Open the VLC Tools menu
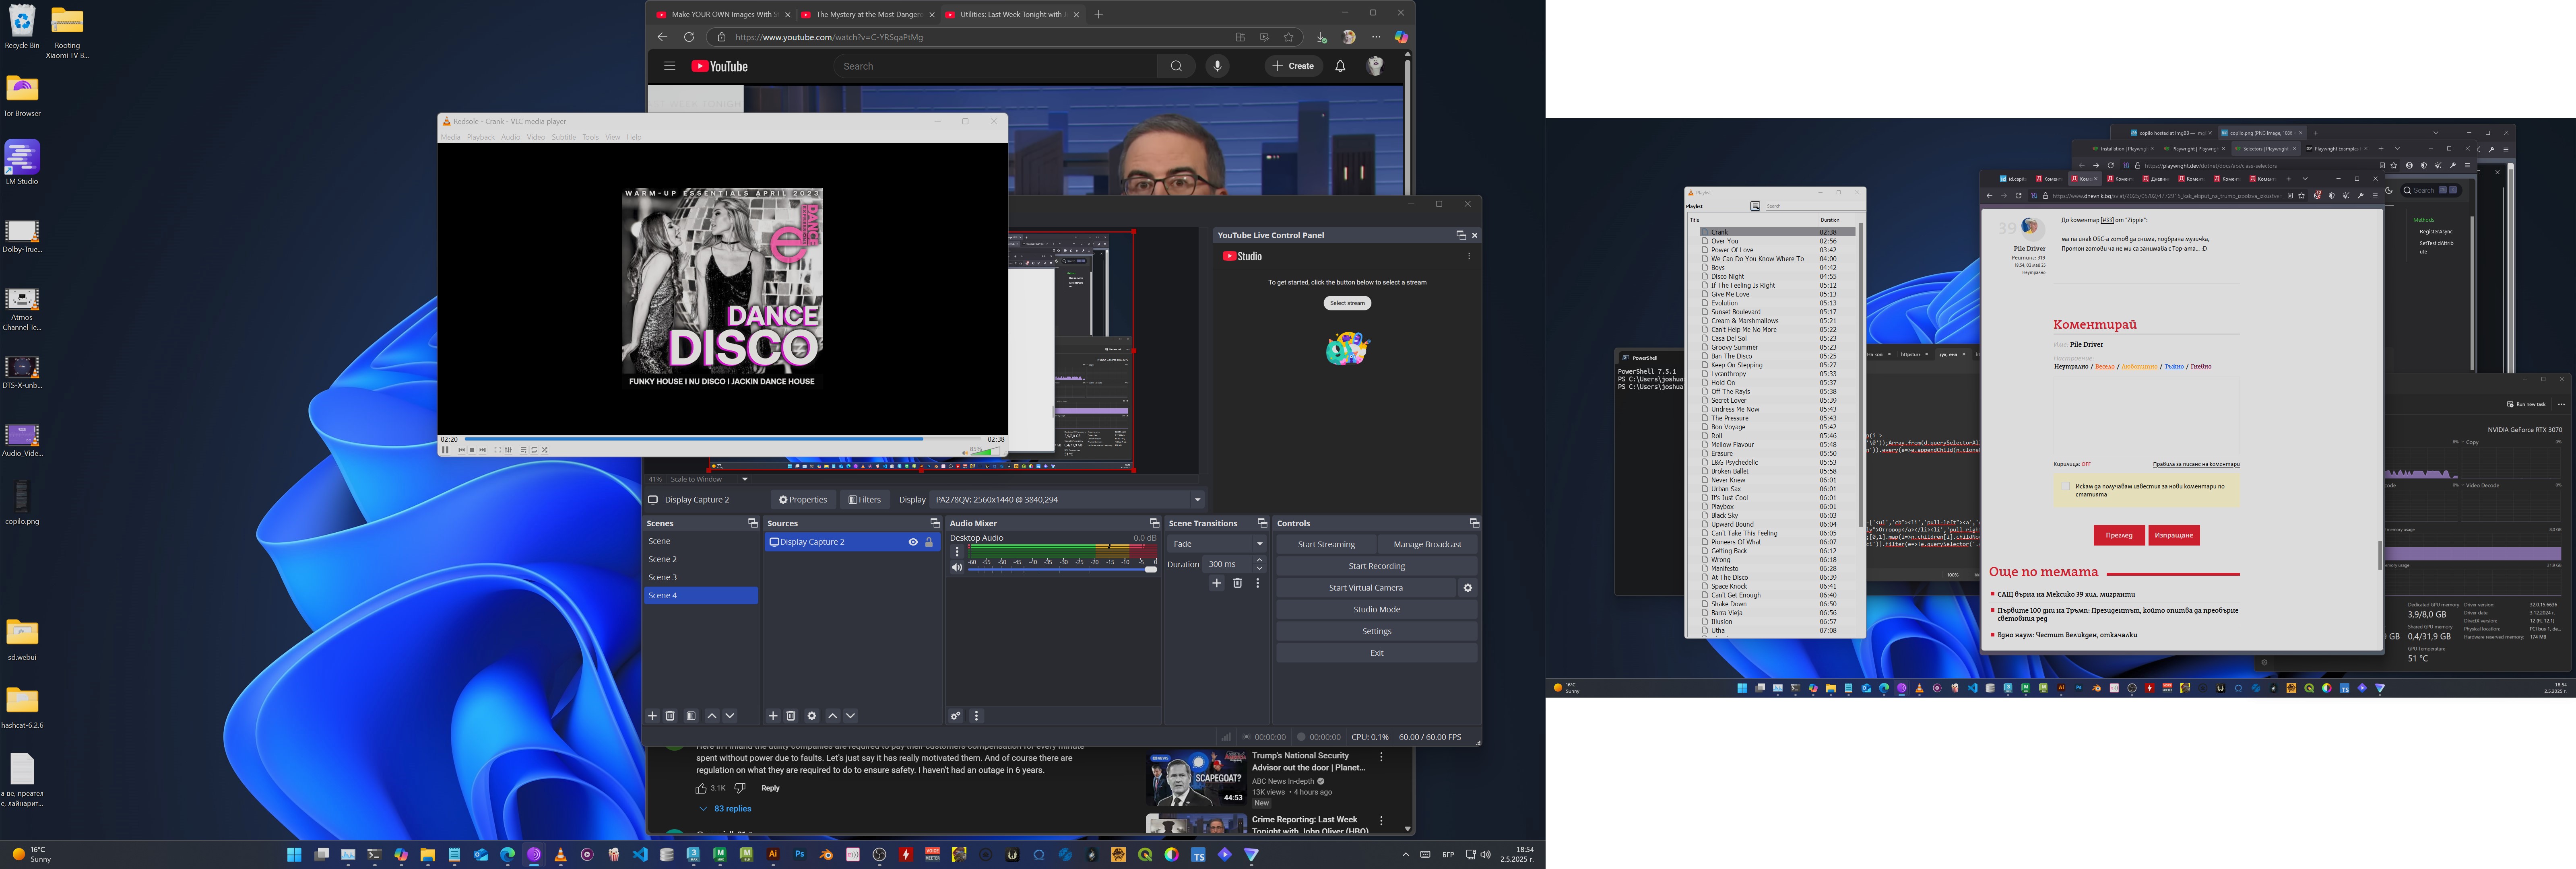2576x869 pixels. click(590, 137)
